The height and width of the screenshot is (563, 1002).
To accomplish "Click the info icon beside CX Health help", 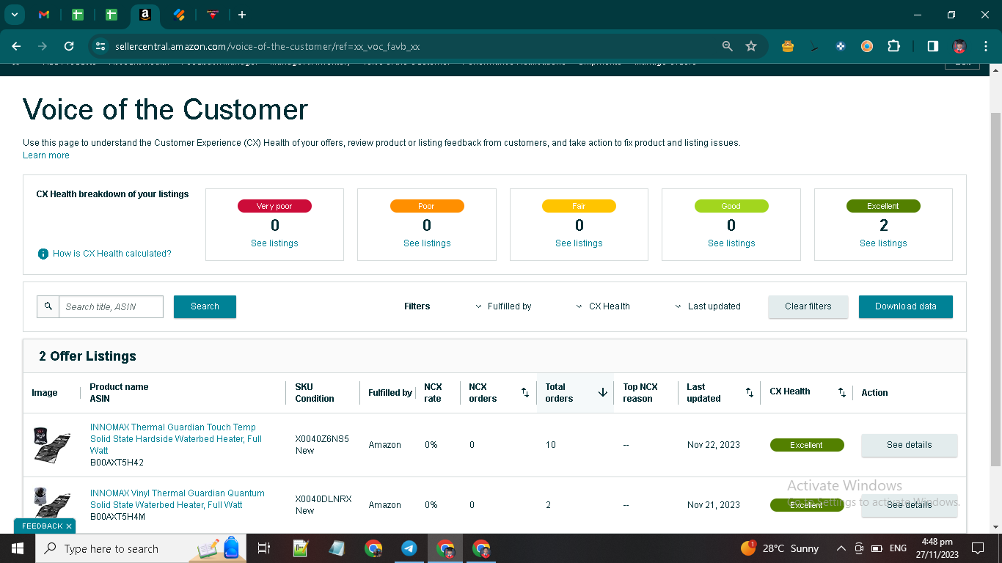I will click(x=43, y=254).
